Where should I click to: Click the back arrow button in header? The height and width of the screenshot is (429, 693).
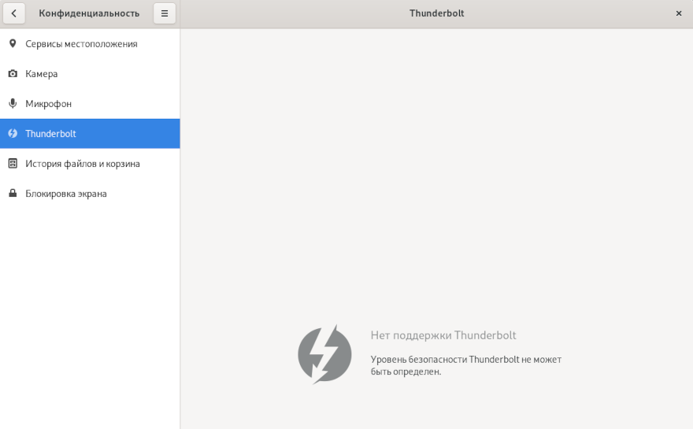point(13,13)
